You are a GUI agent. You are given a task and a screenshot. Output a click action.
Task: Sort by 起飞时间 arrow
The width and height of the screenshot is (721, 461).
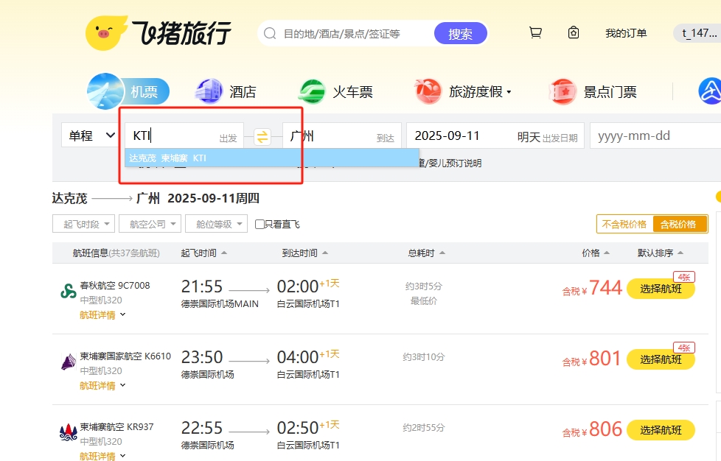tap(224, 253)
